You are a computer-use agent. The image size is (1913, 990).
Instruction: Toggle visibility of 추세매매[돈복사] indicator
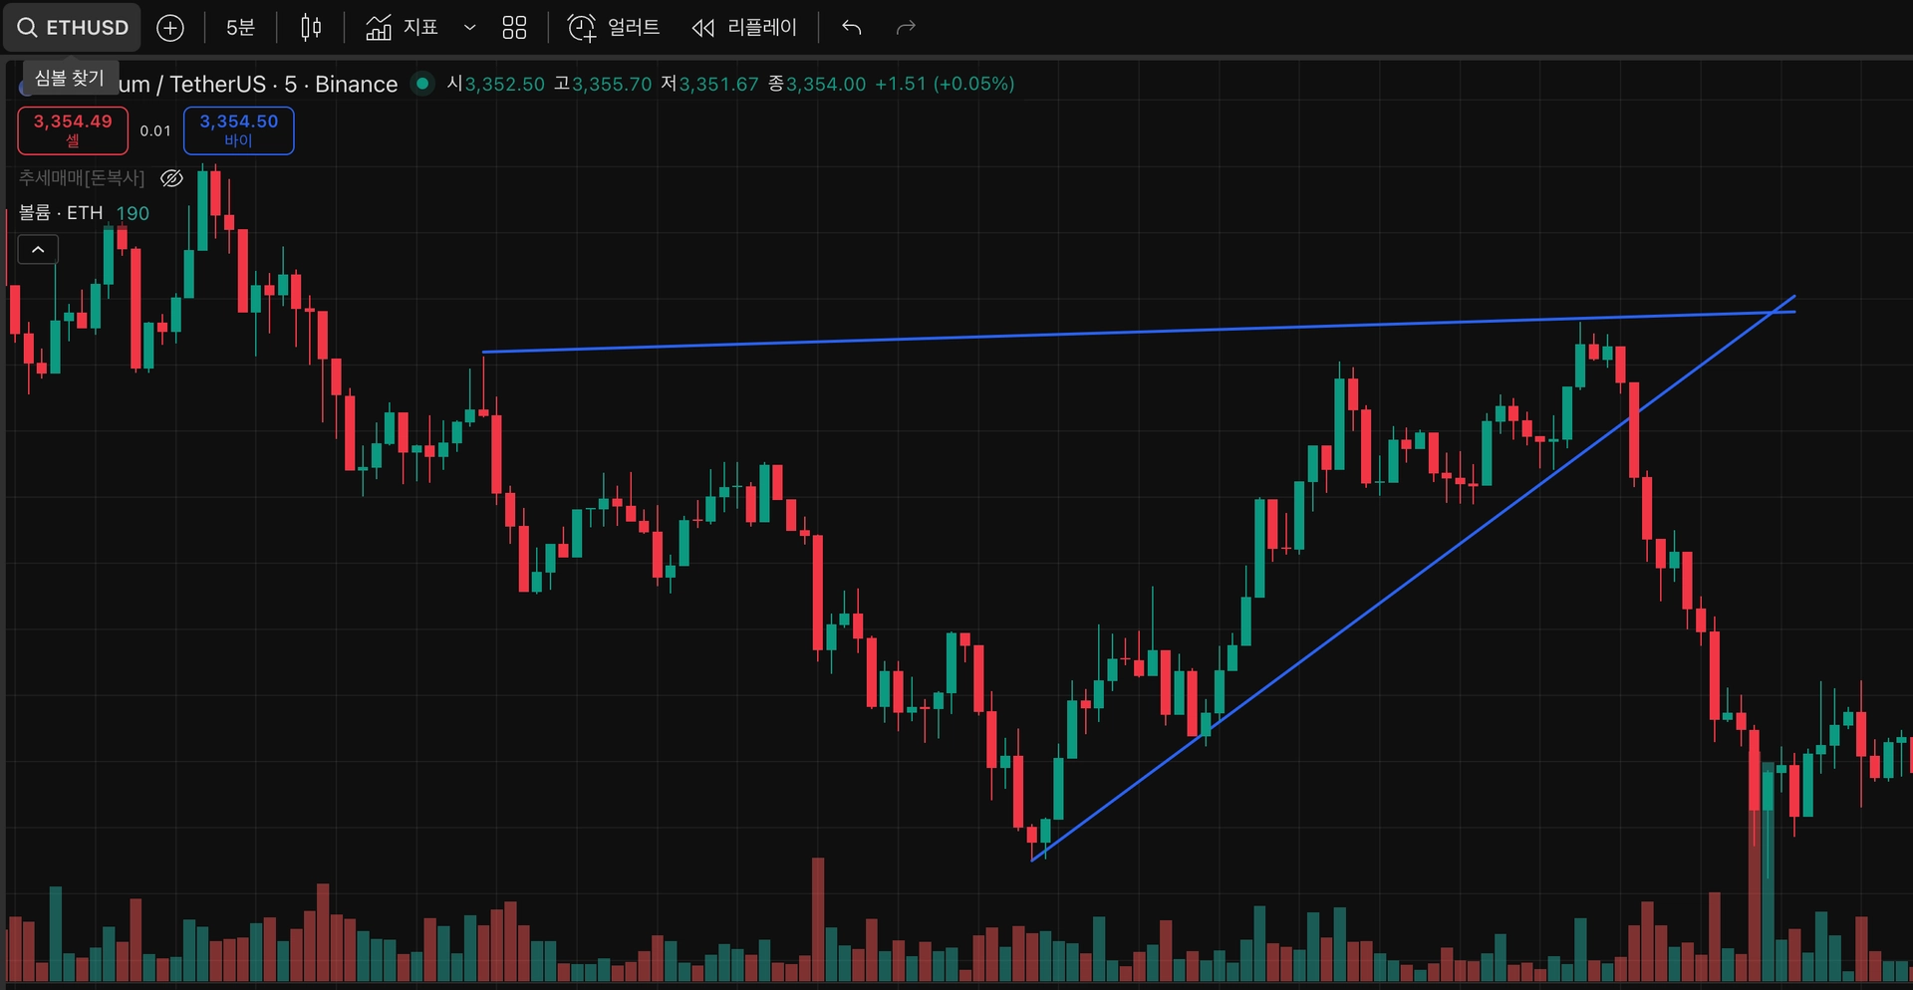tap(171, 178)
